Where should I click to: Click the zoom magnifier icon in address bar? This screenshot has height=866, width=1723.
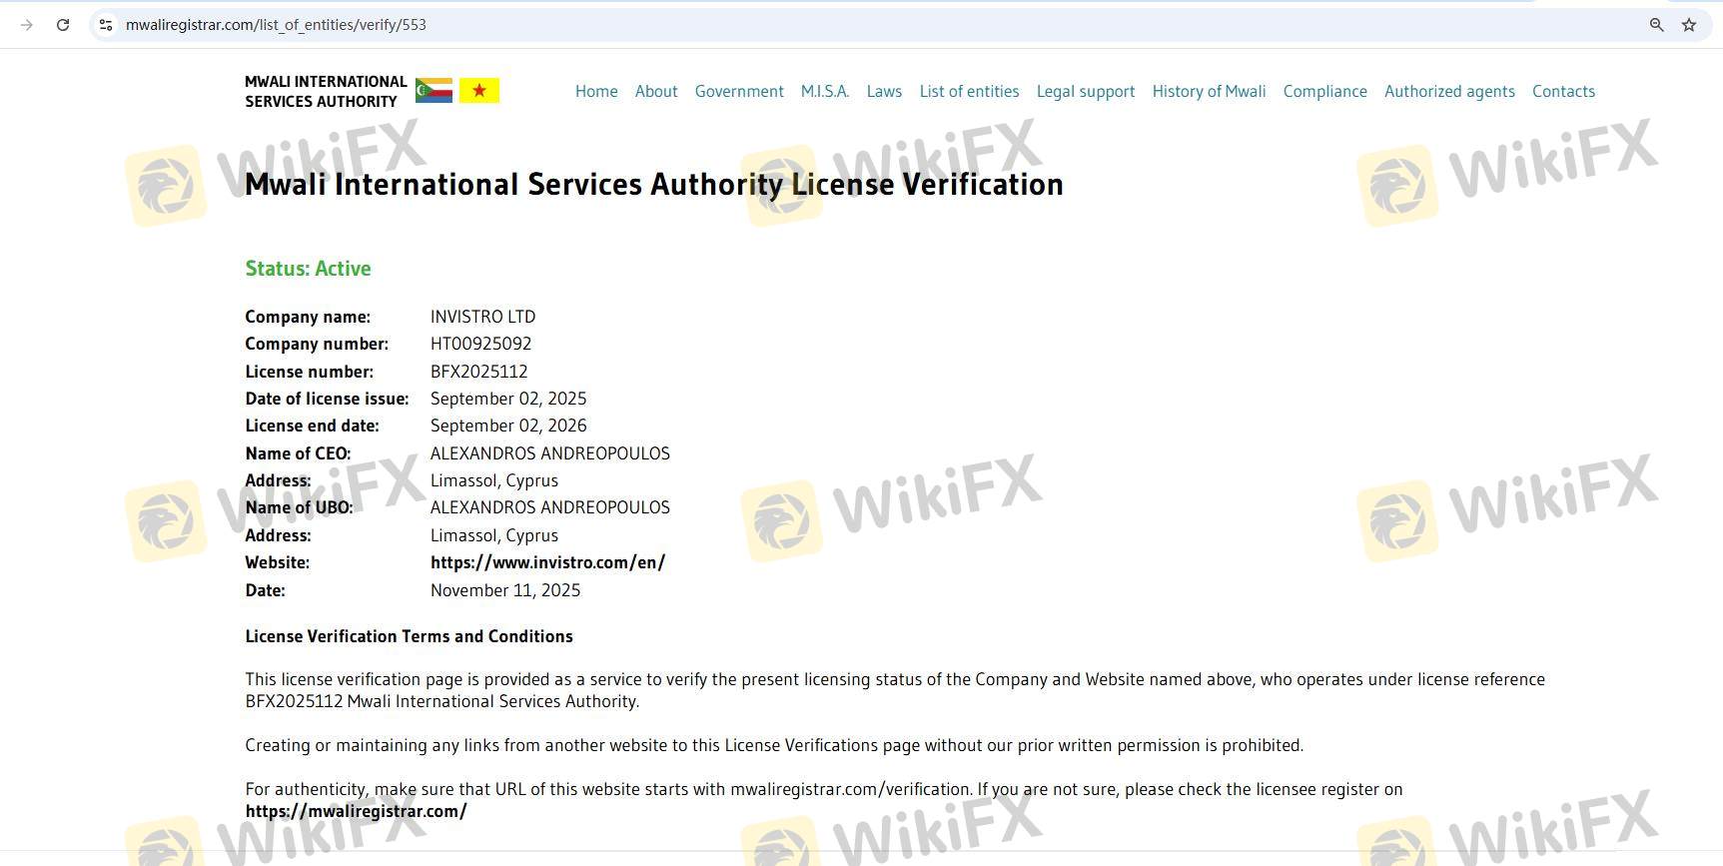pyautogui.click(x=1656, y=25)
